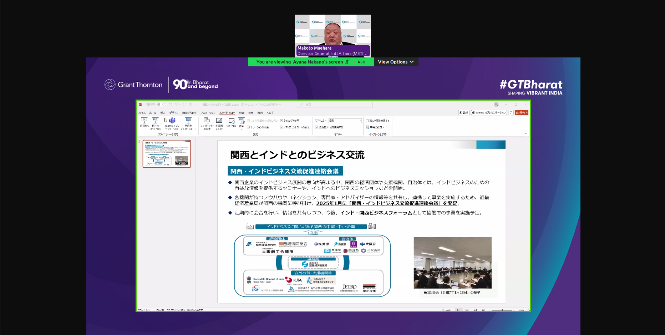Image resolution: width=665 pixels, height=335 pixels.
Task: Click the record (記録) button at top right
Action: (x=464, y=113)
